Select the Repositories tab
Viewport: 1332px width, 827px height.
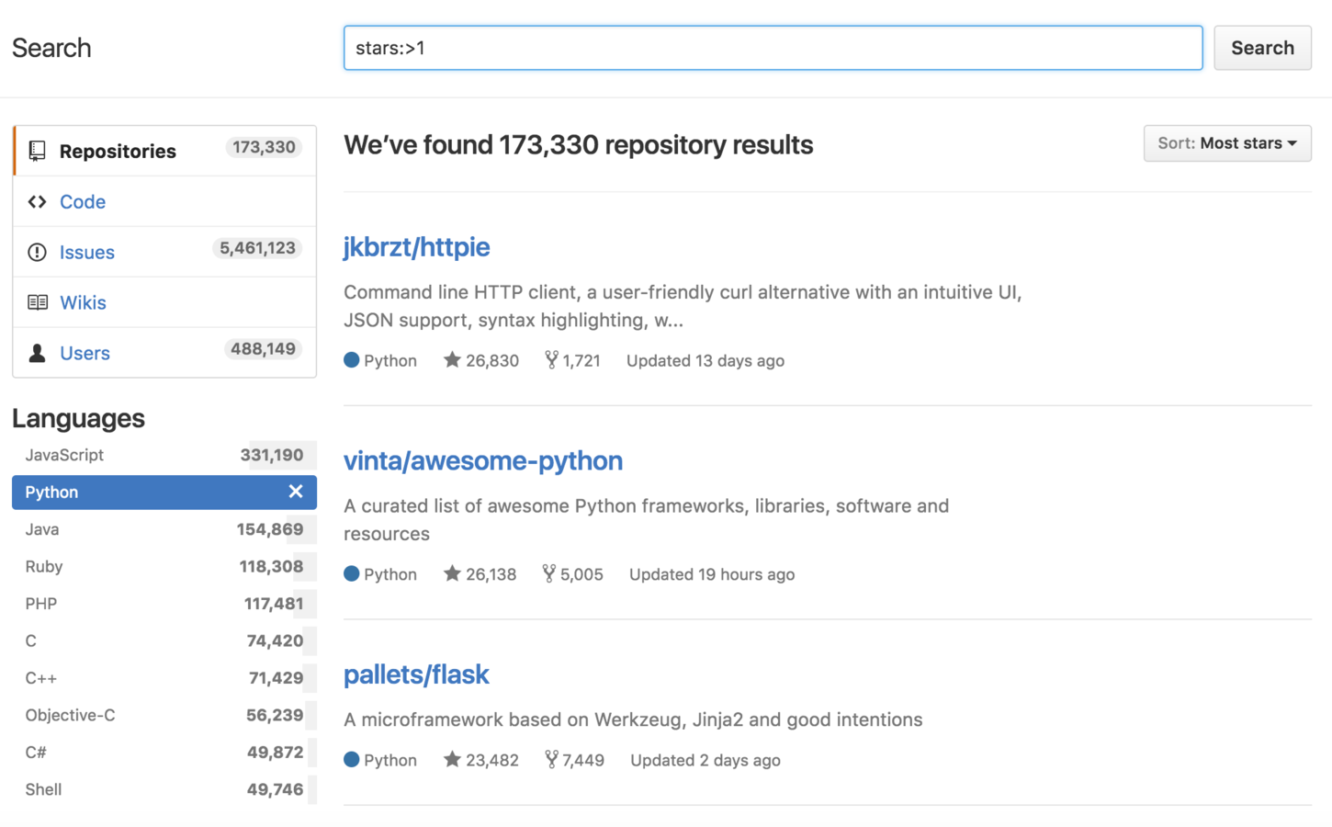pos(164,151)
